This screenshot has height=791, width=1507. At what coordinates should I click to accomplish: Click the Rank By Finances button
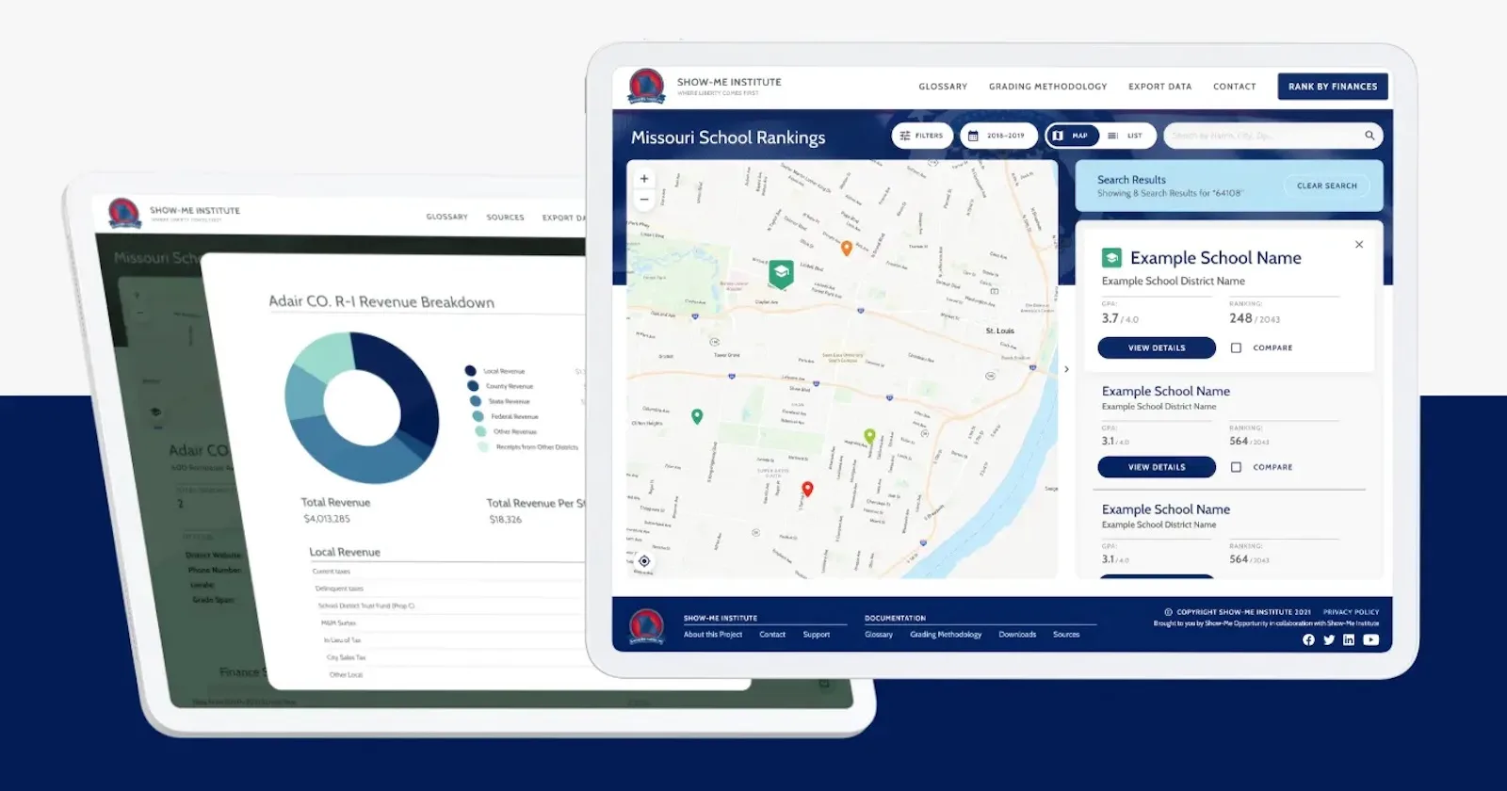[1332, 87]
